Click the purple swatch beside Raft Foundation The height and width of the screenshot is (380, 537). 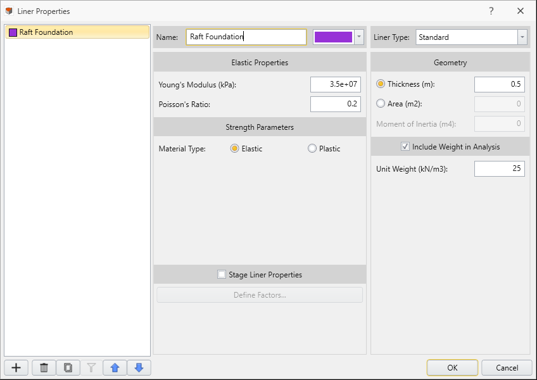(x=13, y=32)
